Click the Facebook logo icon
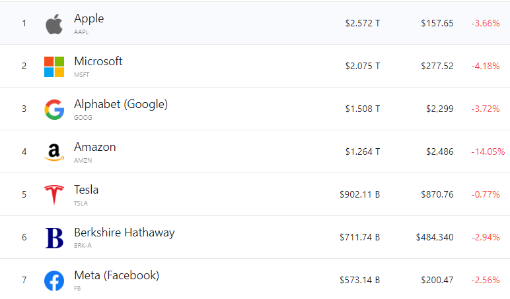 tap(54, 281)
